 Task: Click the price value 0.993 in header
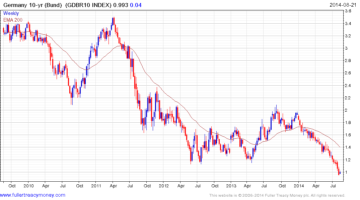tap(121, 5)
